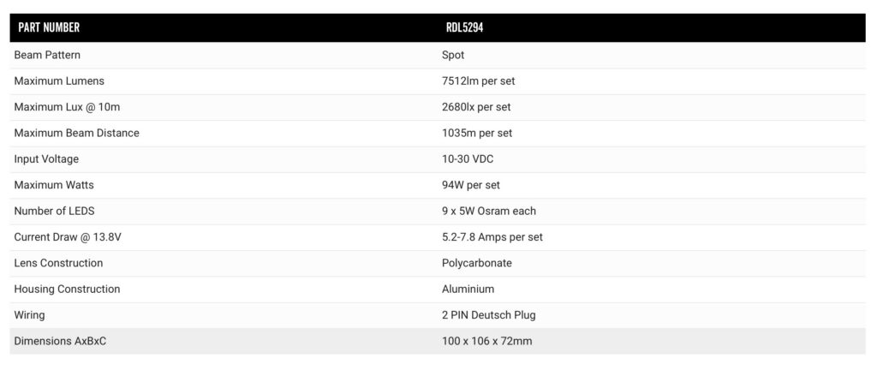Screen dimensions: 877x370
Task: Select the Spot beam pattern value
Action: coord(453,56)
